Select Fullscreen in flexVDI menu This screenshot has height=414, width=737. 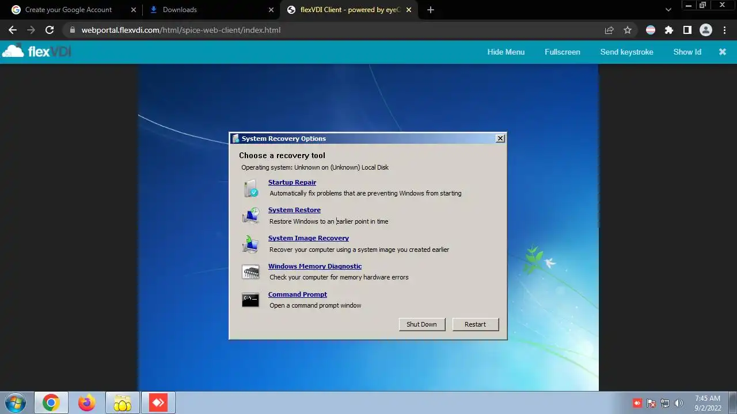tap(563, 52)
